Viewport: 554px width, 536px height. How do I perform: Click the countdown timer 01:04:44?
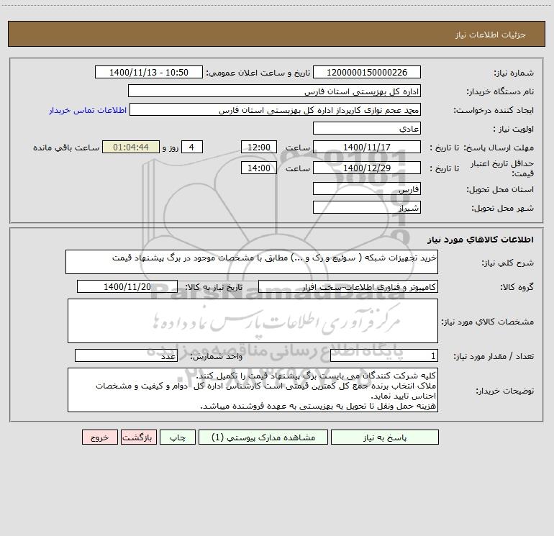click(x=131, y=147)
